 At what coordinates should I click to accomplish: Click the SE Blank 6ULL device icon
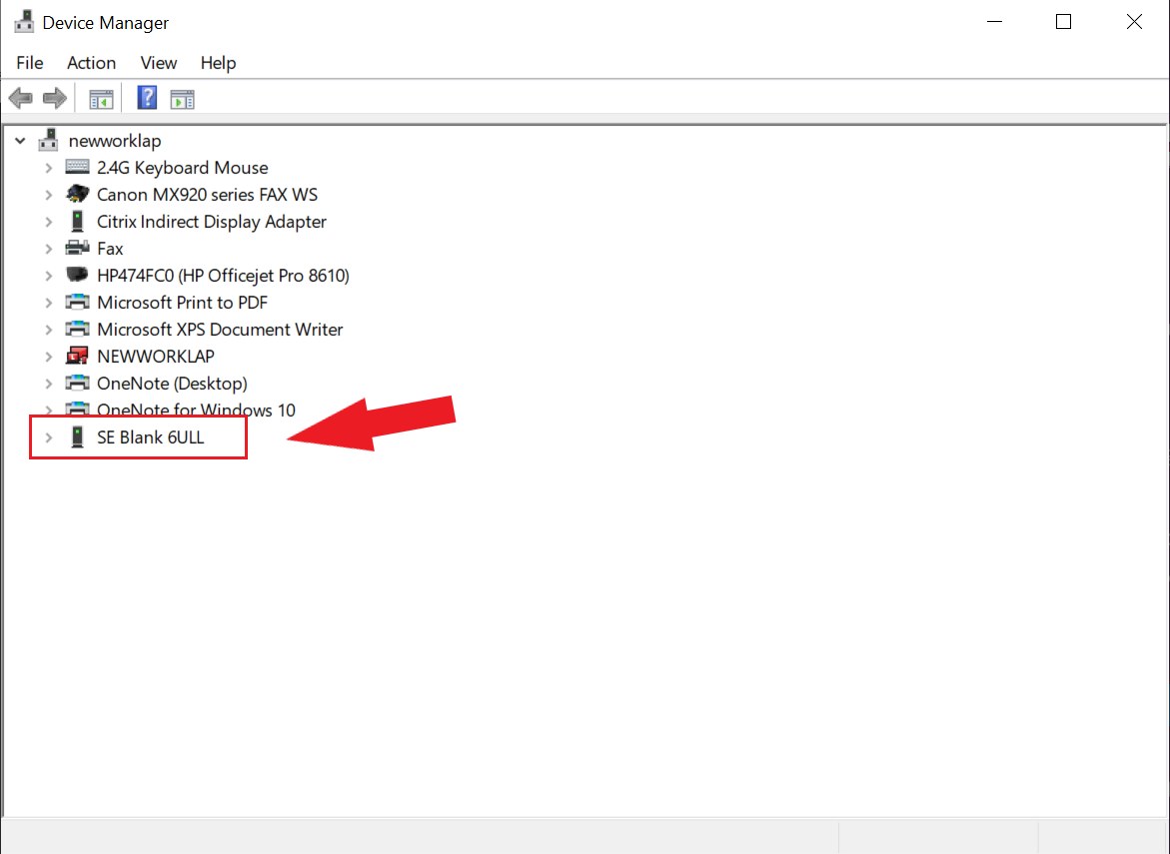tap(77, 437)
